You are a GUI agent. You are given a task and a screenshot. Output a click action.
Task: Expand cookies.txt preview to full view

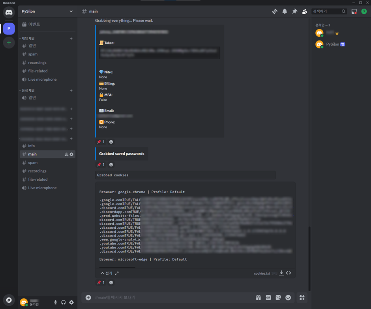[x=117, y=273]
